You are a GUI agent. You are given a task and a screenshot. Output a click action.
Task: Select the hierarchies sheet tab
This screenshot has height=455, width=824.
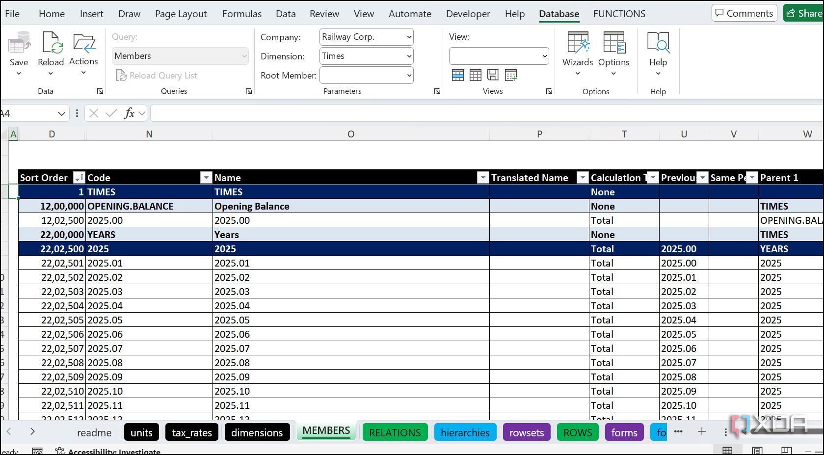click(465, 432)
